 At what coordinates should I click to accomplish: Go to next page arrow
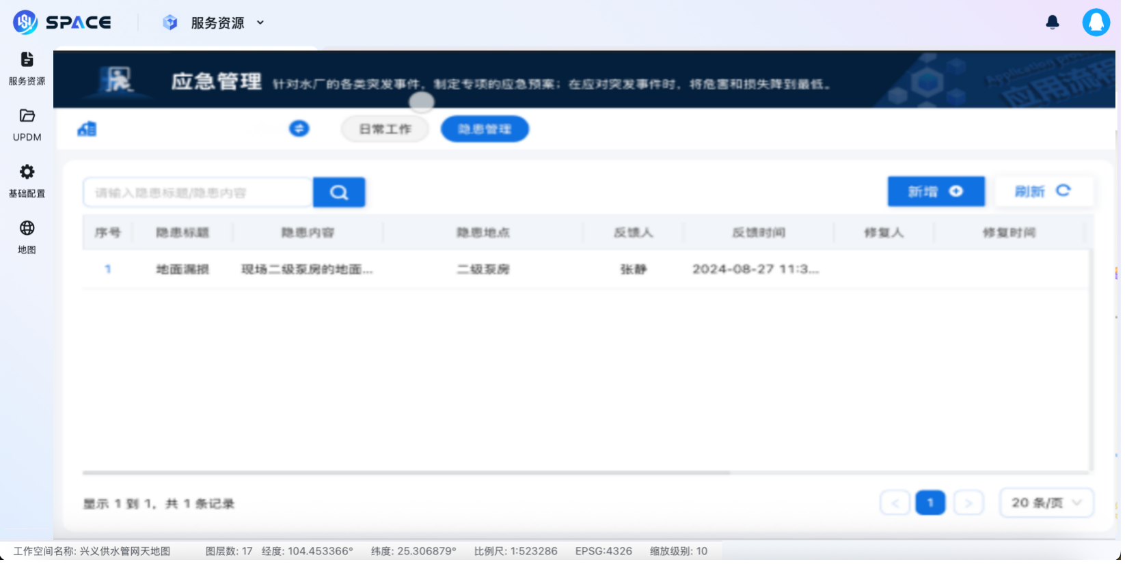click(x=968, y=503)
